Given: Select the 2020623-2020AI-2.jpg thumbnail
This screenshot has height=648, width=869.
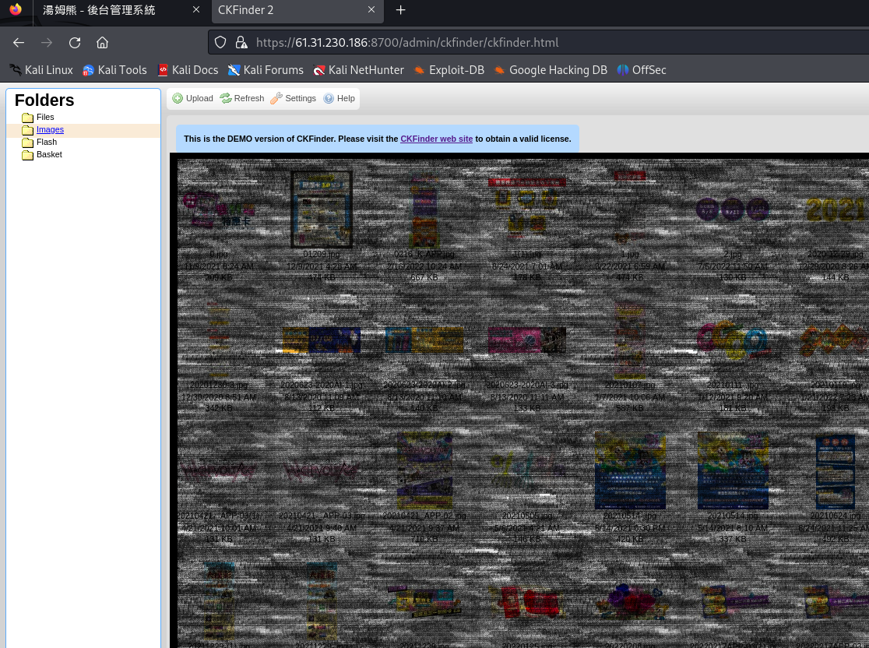Looking at the screenshot, I should (x=424, y=340).
